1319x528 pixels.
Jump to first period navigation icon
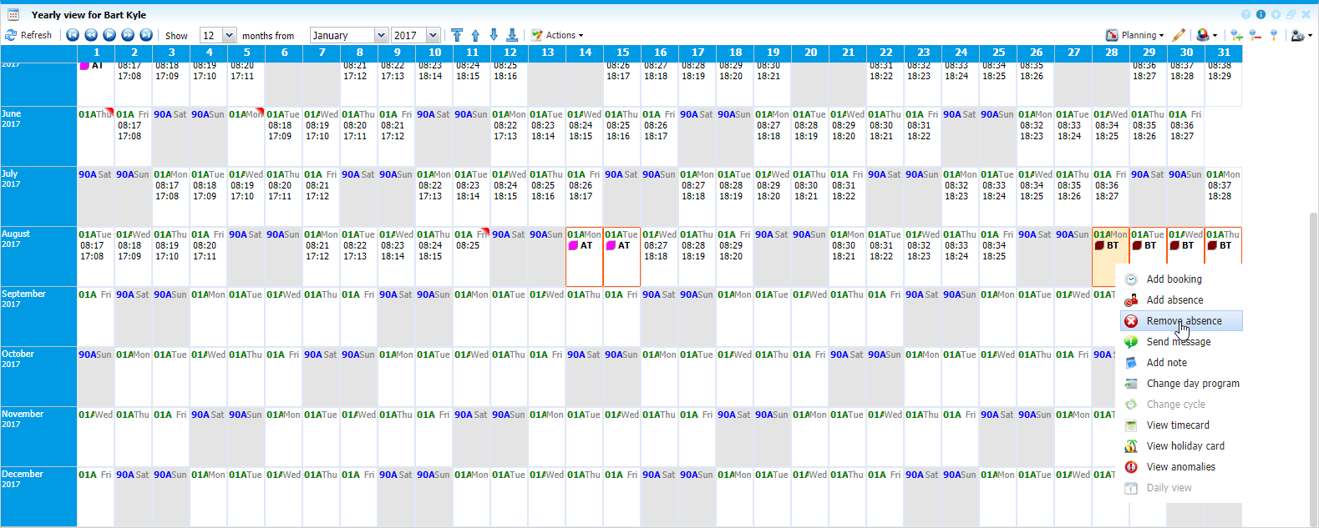point(73,35)
